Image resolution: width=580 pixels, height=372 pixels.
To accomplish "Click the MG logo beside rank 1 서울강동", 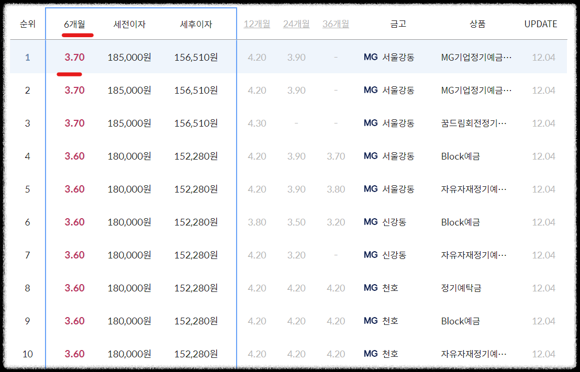I will 371,57.
